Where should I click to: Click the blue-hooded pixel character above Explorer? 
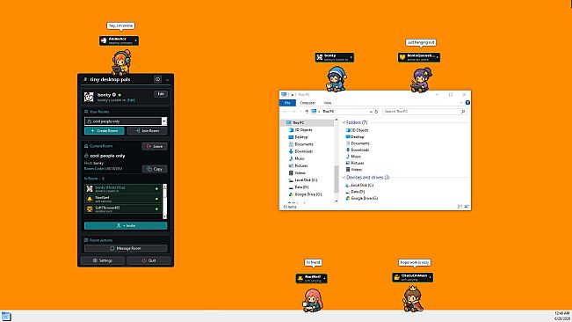pos(336,79)
